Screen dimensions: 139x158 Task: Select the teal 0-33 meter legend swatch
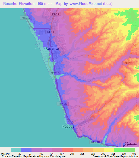coord(16,150)
